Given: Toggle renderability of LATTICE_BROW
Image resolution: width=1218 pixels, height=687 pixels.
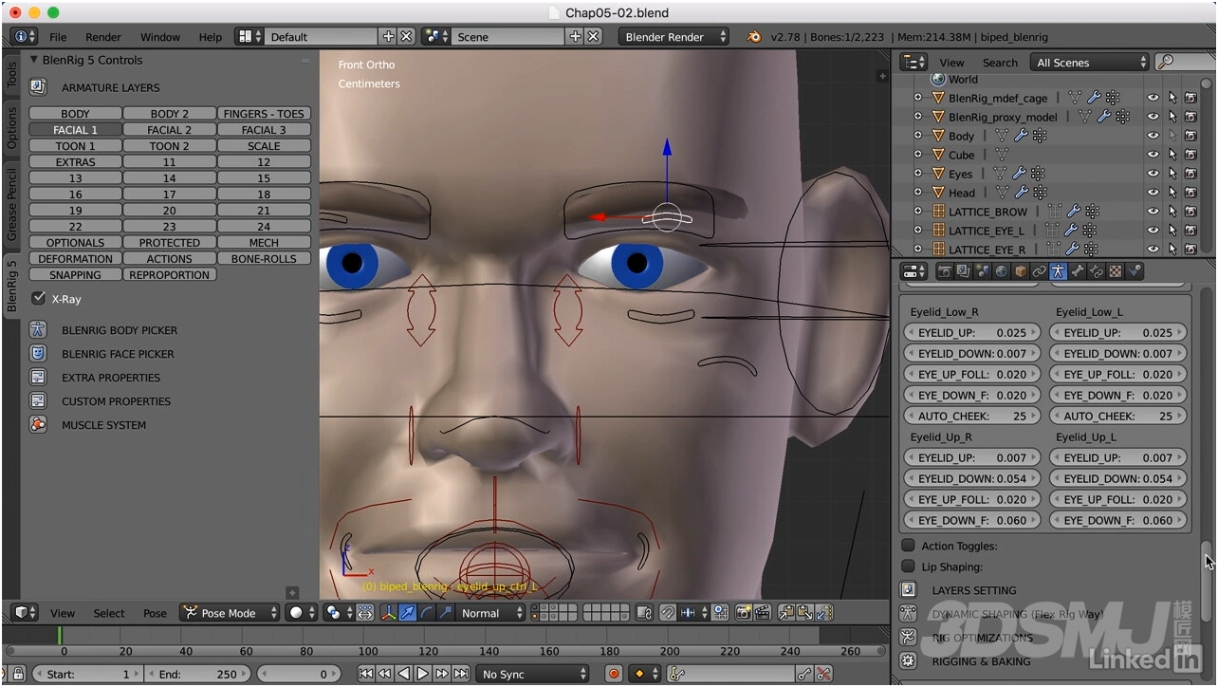Looking at the screenshot, I should 1190,212.
